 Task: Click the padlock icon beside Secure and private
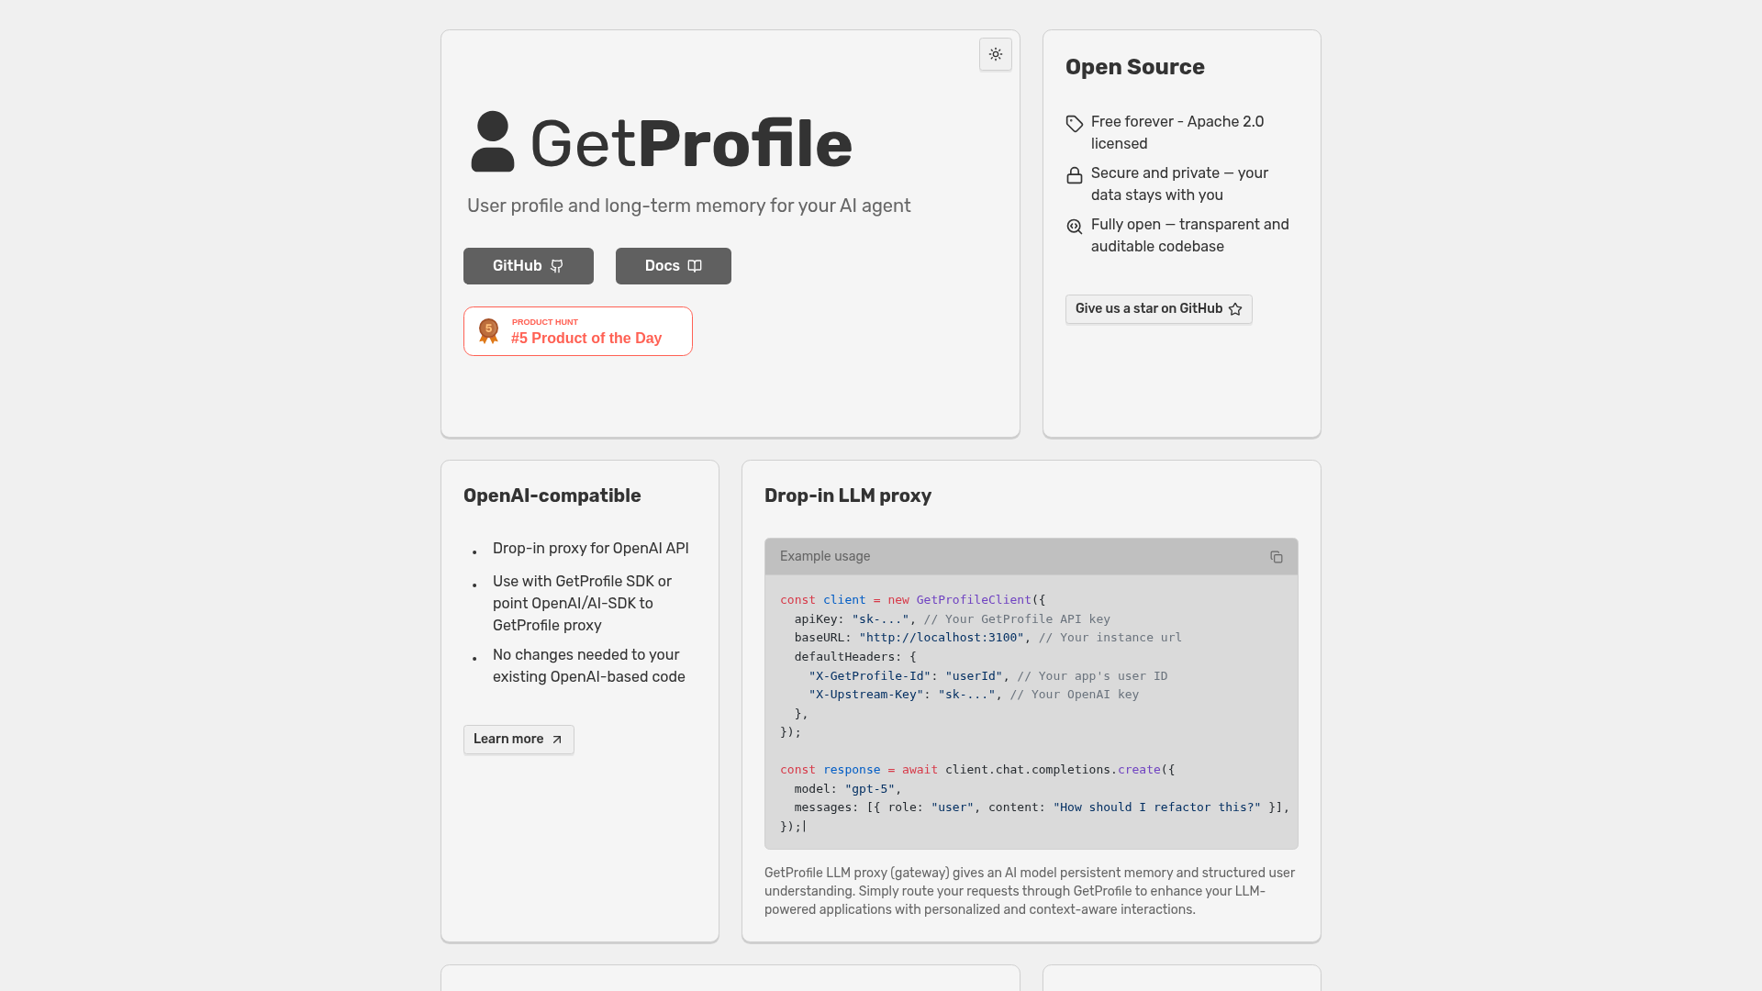(x=1073, y=175)
